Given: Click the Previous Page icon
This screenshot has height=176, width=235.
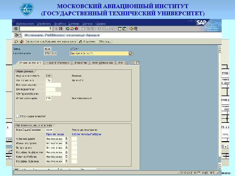Looking at the screenshot, I should [104, 29].
